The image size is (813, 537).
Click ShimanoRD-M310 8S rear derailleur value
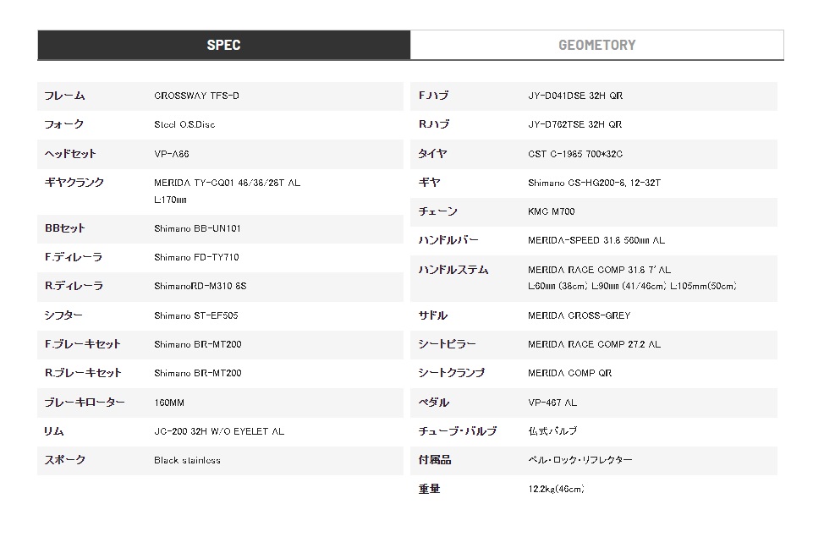[201, 286]
